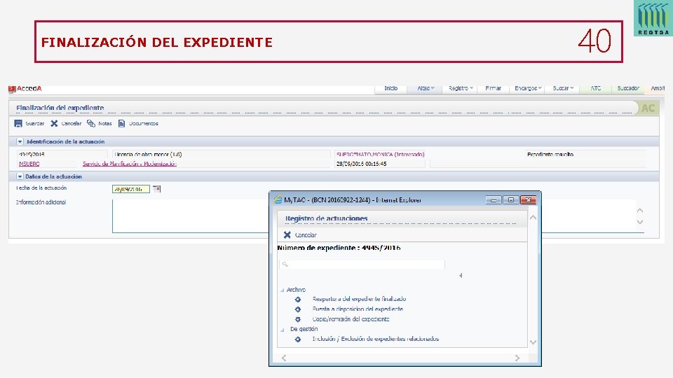Open Servicio de Planificación y Modernización link
The image size is (673, 378).
[130, 164]
